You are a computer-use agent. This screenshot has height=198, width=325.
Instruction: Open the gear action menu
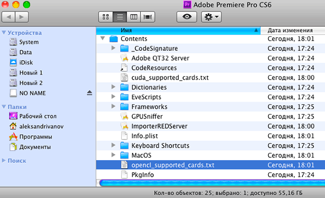tap(211, 17)
